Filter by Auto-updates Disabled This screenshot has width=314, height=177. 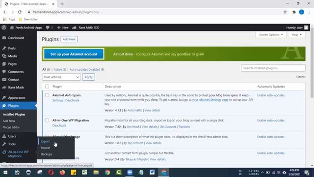(x=85, y=69)
